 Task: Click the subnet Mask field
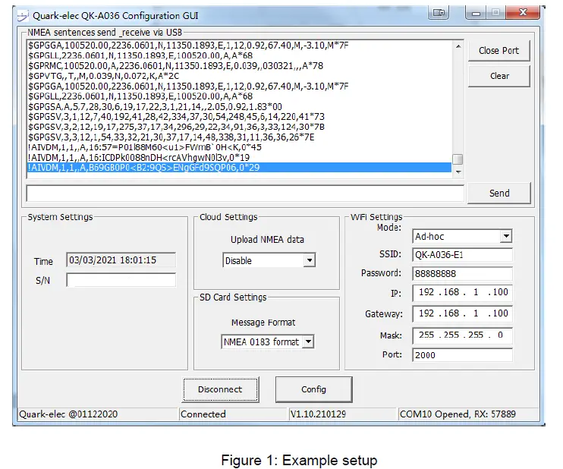pyautogui.click(x=462, y=335)
